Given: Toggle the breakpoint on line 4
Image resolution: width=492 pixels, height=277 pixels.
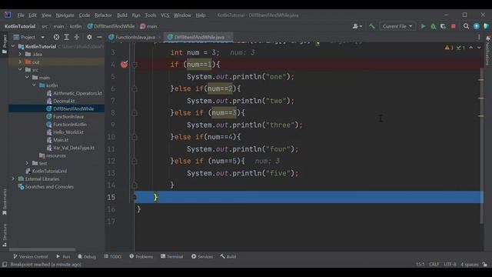Looking at the screenshot, I should [x=125, y=65].
